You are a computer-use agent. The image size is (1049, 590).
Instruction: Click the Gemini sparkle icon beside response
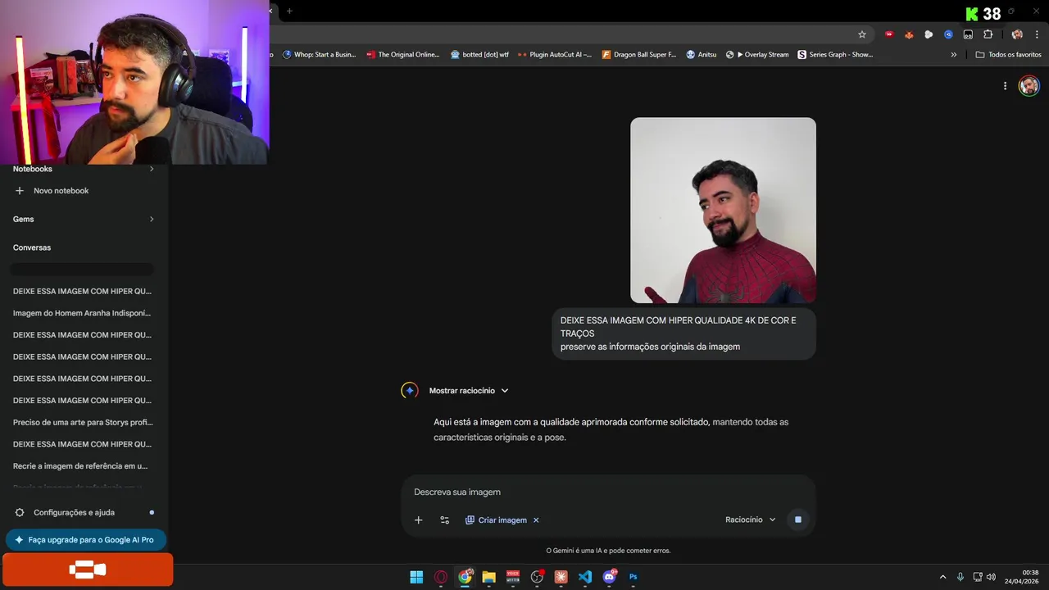[410, 391]
